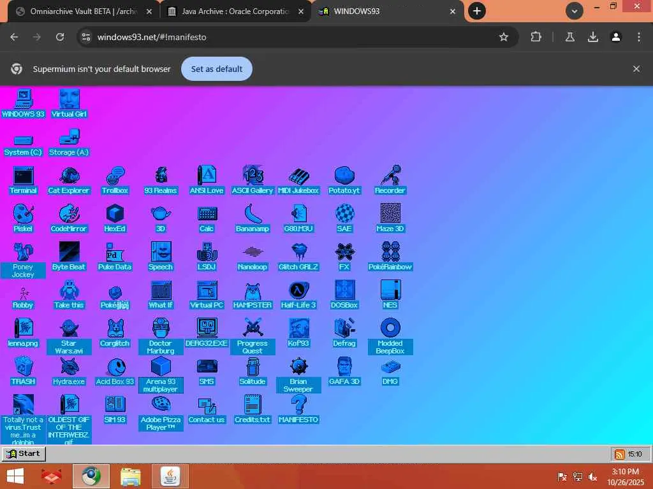Expand the tab search dropdown

coord(575,11)
